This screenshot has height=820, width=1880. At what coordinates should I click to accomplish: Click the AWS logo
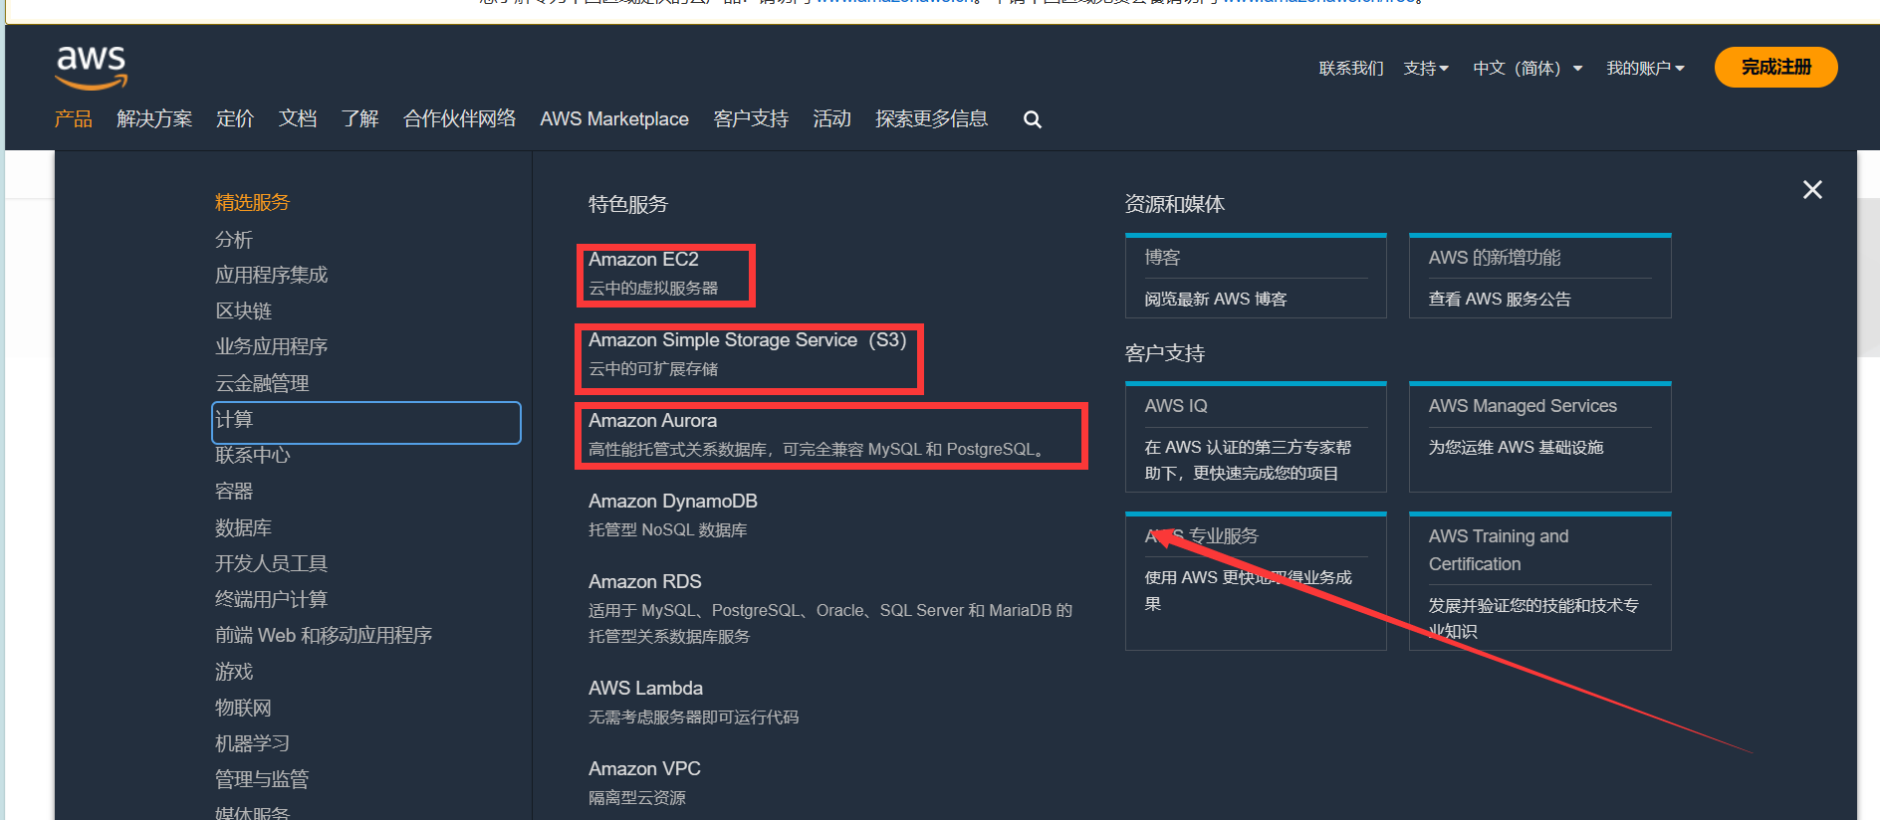click(x=92, y=68)
